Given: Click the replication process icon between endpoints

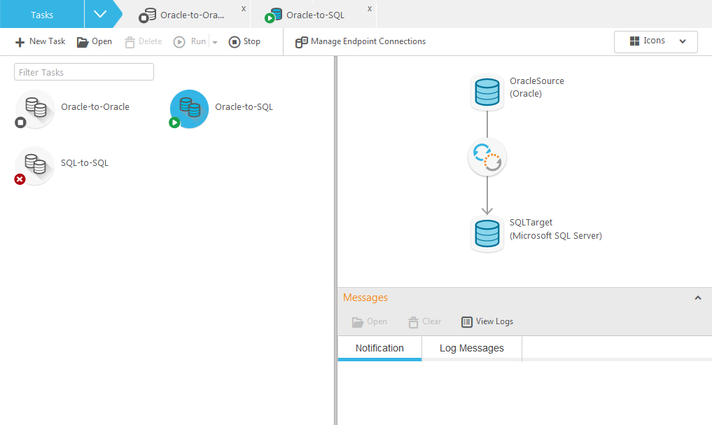Looking at the screenshot, I should 487,157.
